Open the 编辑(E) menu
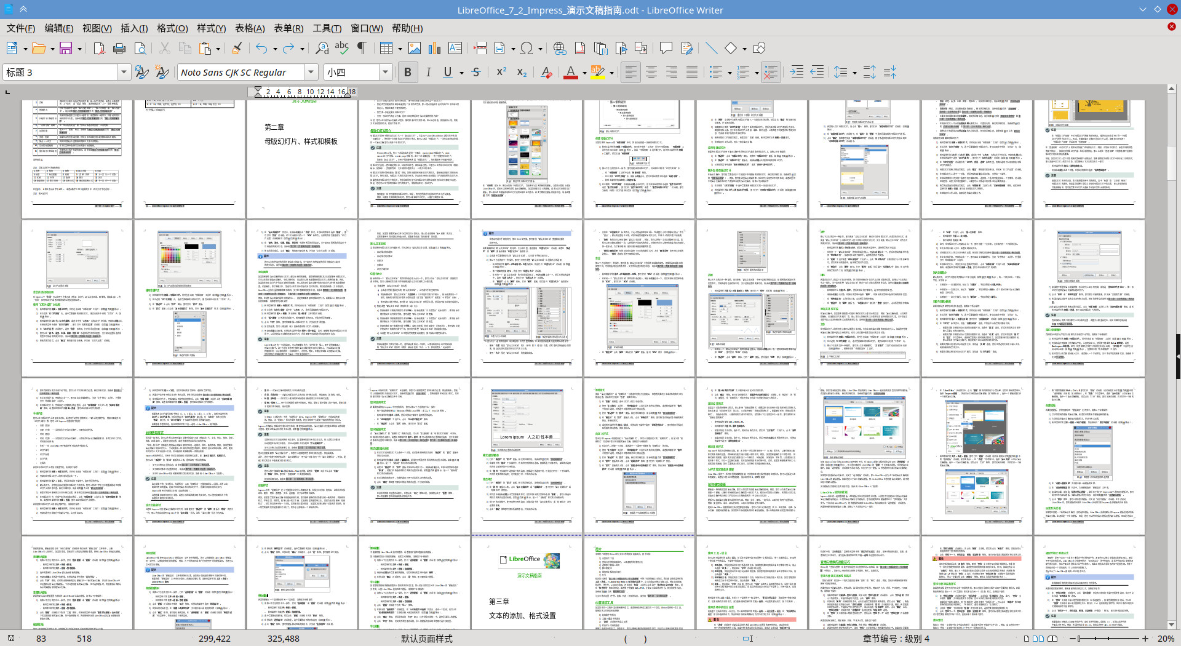The image size is (1181, 646). tap(58, 28)
